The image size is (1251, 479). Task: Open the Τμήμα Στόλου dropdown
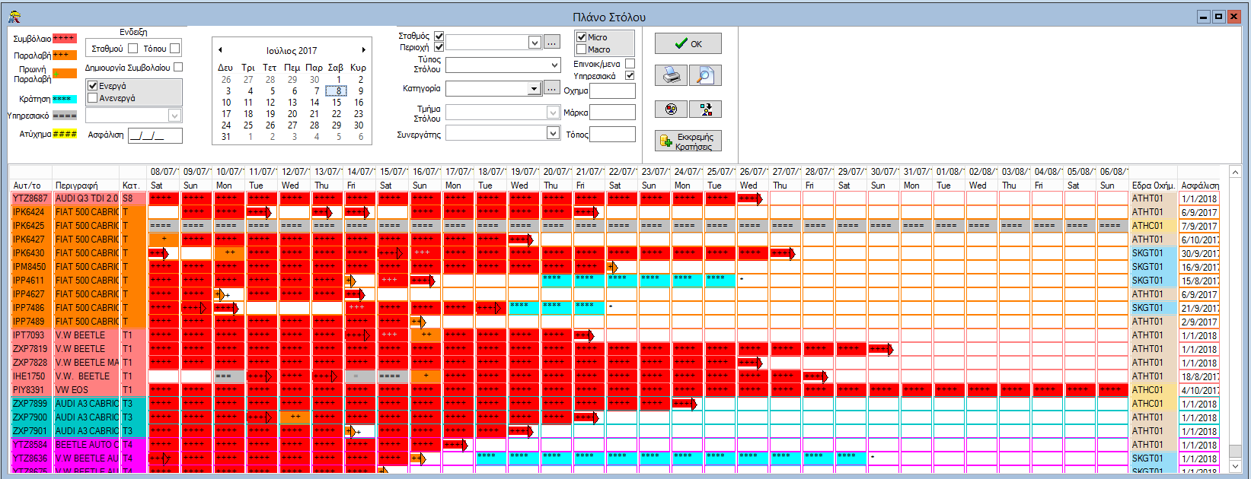pyautogui.click(x=554, y=113)
